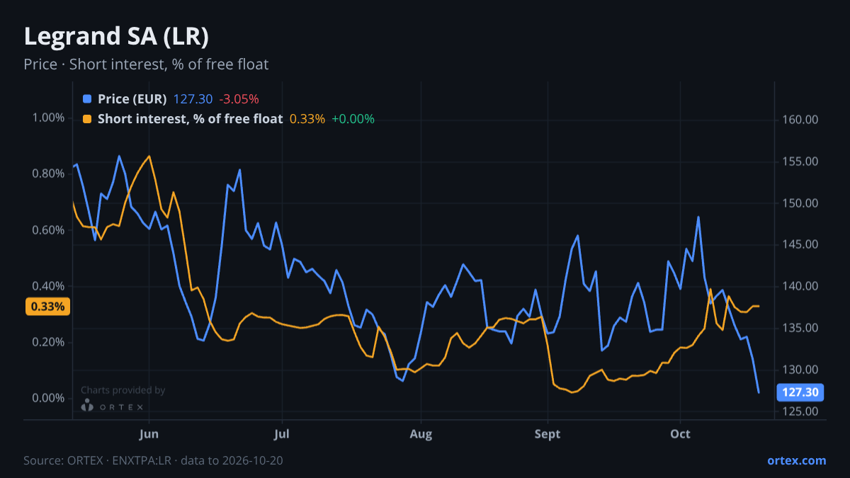Screen dimensions: 850x478
Task: Click the 0.40% left axis label
Action: coord(49,286)
